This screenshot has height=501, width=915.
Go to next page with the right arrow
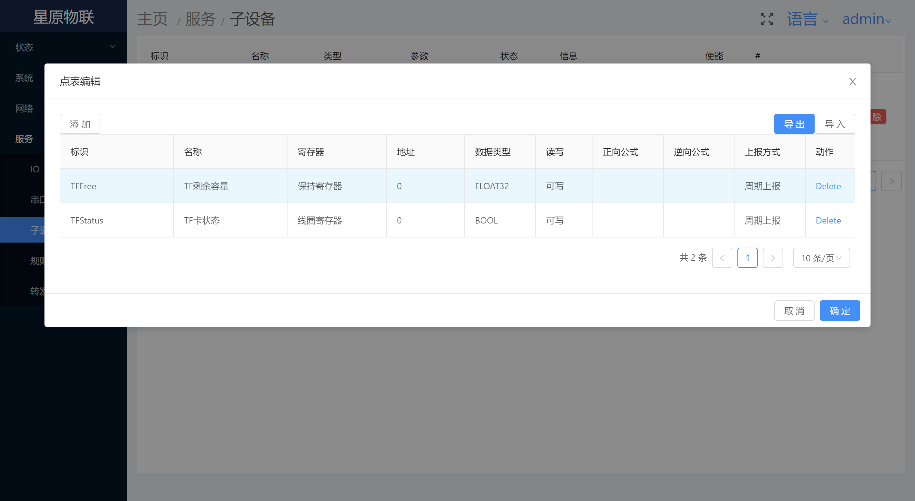773,258
